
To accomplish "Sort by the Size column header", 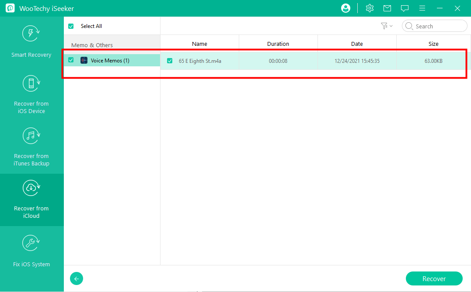I will [x=433, y=44].
